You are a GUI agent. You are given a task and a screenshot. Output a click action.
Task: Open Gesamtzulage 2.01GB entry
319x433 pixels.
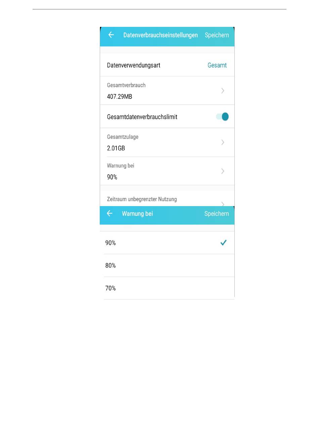[167, 142]
